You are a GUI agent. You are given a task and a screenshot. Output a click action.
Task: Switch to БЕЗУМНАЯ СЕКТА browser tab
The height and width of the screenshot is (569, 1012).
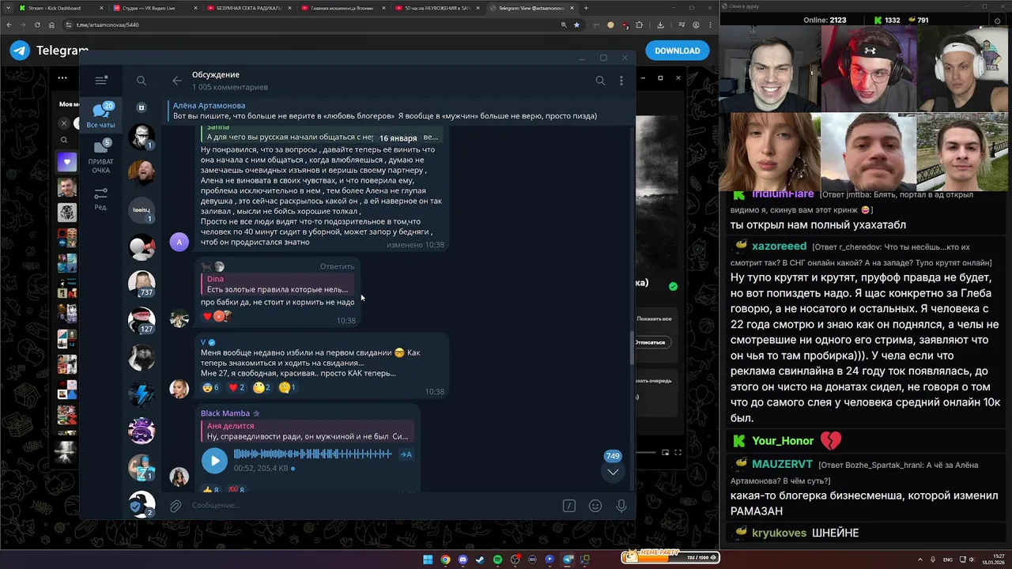pyautogui.click(x=249, y=8)
